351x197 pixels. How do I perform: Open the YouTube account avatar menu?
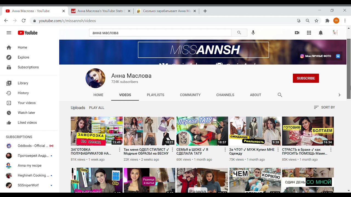coord(335,33)
